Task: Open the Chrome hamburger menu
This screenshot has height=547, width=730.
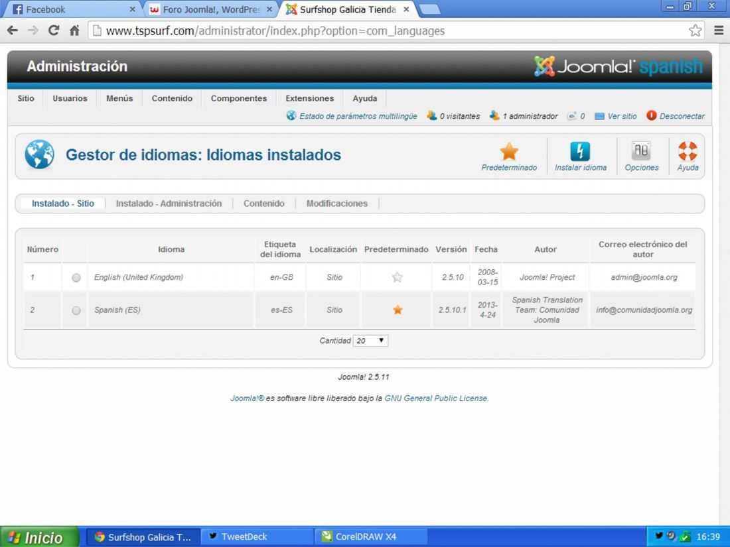Action: (719, 30)
